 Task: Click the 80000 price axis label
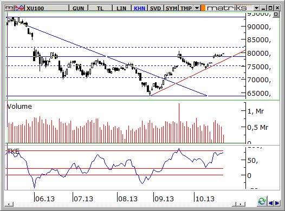pyautogui.click(x=259, y=54)
